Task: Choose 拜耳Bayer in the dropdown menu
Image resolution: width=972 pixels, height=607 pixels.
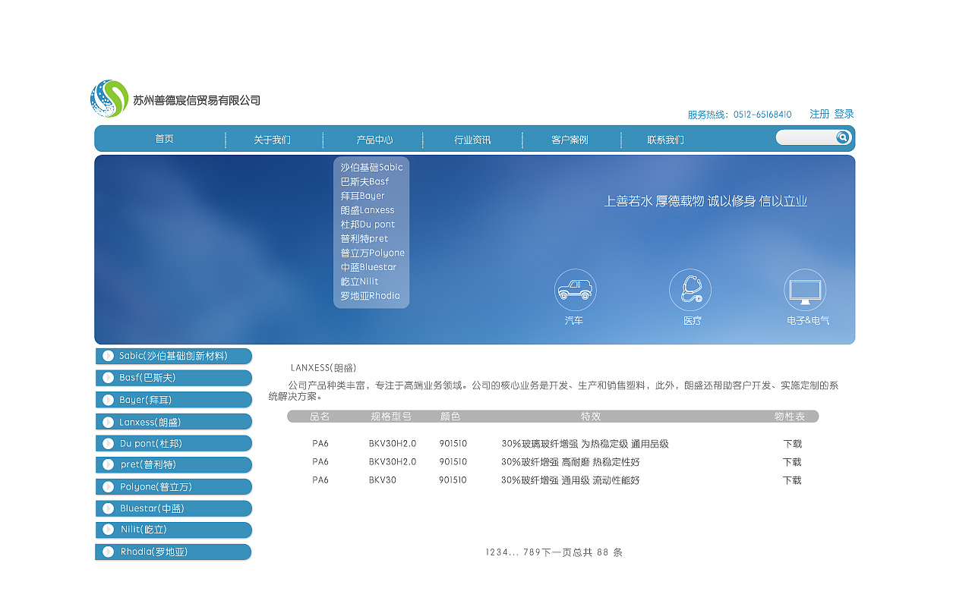Action: tap(362, 196)
